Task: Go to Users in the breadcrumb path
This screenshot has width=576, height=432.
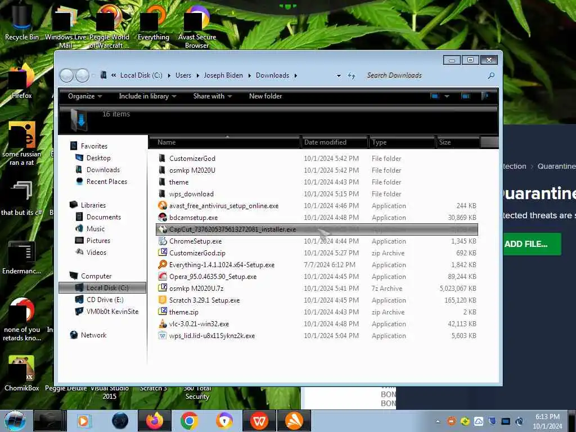Action: click(x=183, y=76)
